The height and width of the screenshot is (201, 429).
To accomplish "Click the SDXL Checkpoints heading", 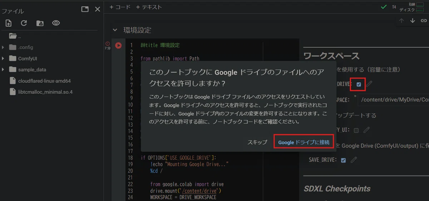I will [337, 189].
